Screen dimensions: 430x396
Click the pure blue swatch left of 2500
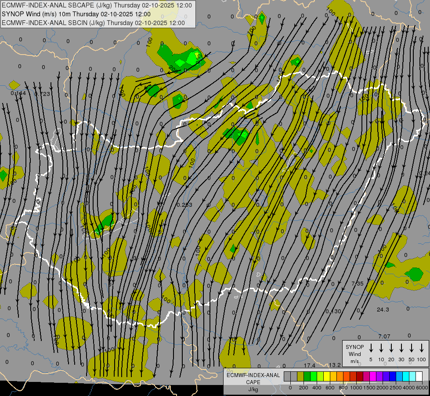[x=393, y=377]
